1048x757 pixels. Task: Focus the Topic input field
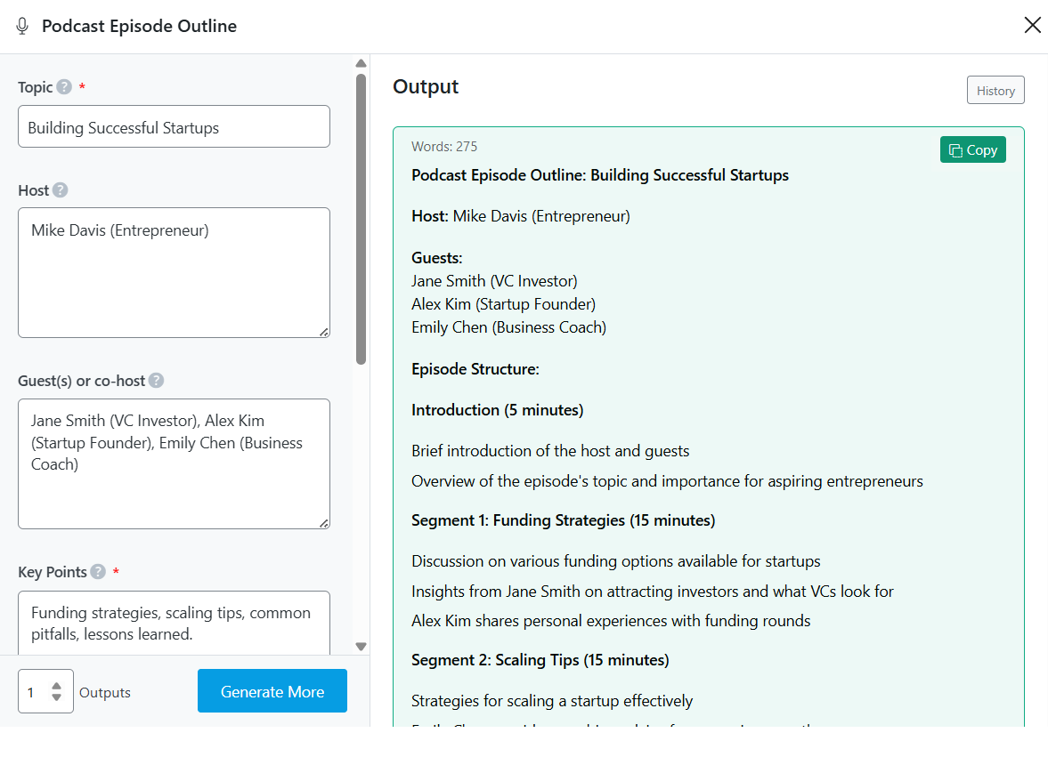click(174, 127)
